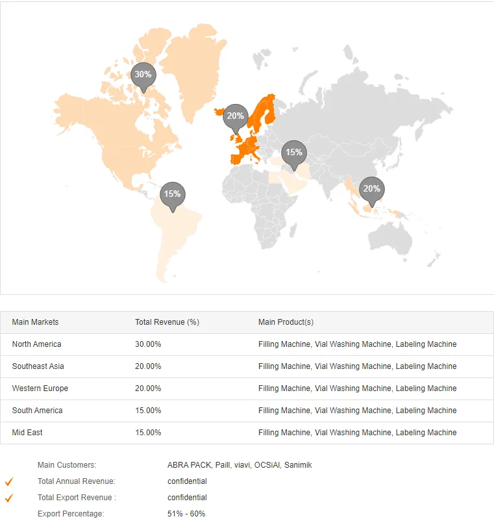494x521 pixels.
Task: Click the 30.00% revenue value
Action: pos(148,344)
